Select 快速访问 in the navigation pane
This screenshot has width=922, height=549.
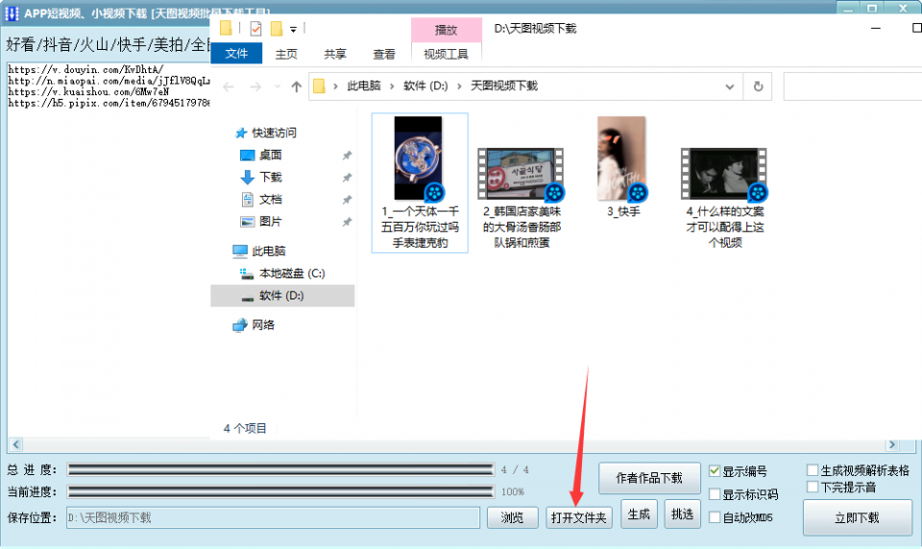[x=274, y=132]
